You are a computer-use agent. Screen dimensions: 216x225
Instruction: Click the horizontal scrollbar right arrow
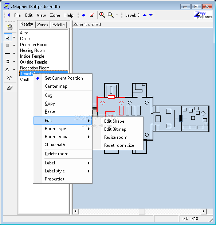click(x=204, y=211)
